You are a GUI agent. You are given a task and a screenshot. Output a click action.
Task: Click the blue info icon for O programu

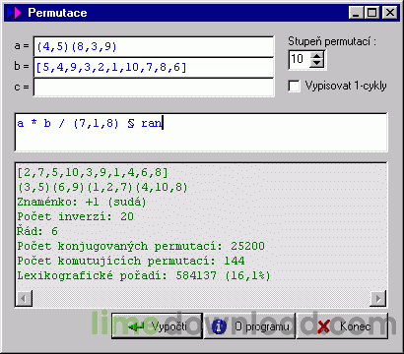[219, 326]
